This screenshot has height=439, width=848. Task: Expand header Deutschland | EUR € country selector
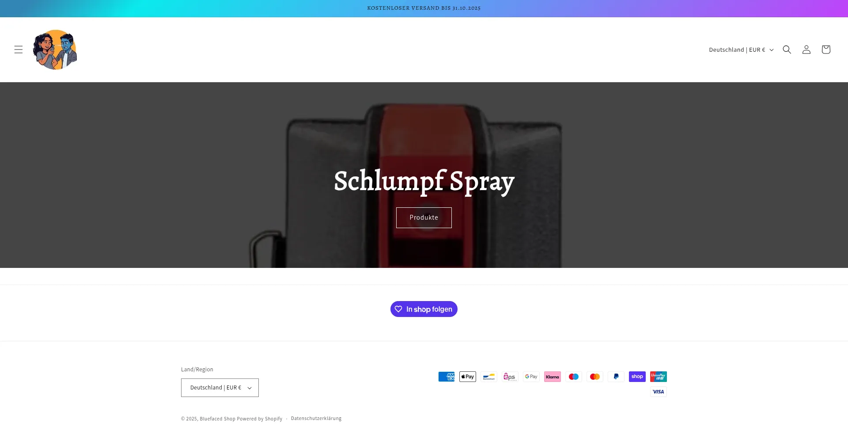click(741, 50)
